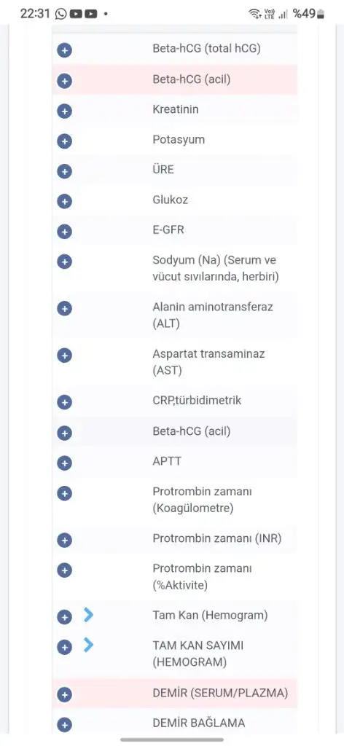This screenshot has height=746, width=344.
Task: Open the Aspartat transaminaz (AST) test entry
Action: (x=175, y=362)
